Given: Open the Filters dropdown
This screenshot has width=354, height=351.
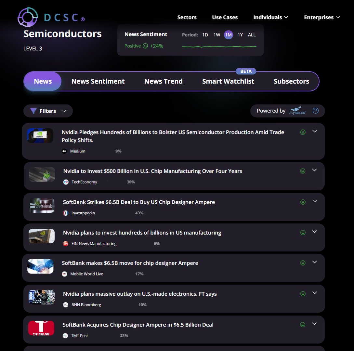Looking at the screenshot, I should pos(48,111).
